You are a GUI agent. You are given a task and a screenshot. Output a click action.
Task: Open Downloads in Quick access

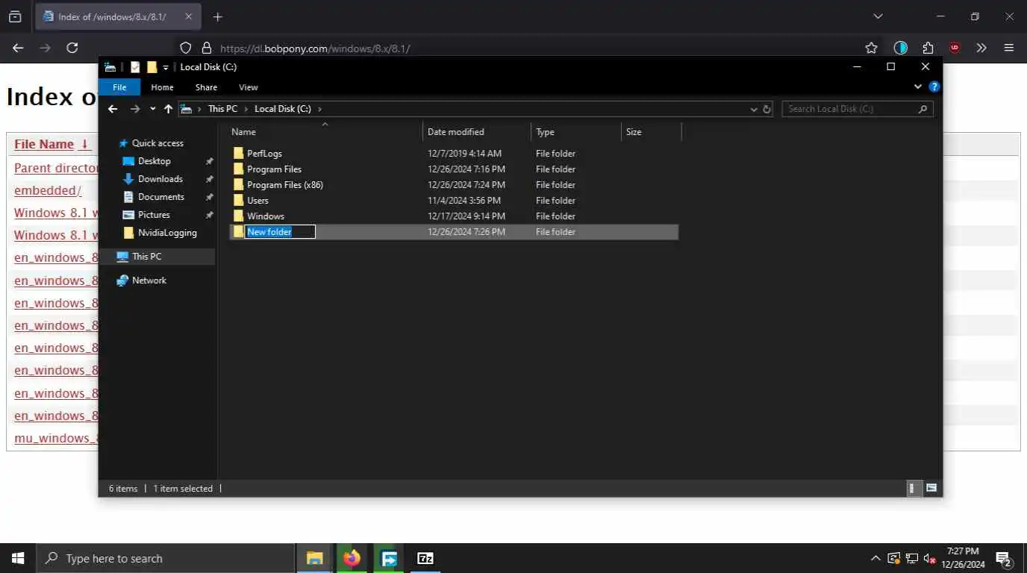coord(160,179)
